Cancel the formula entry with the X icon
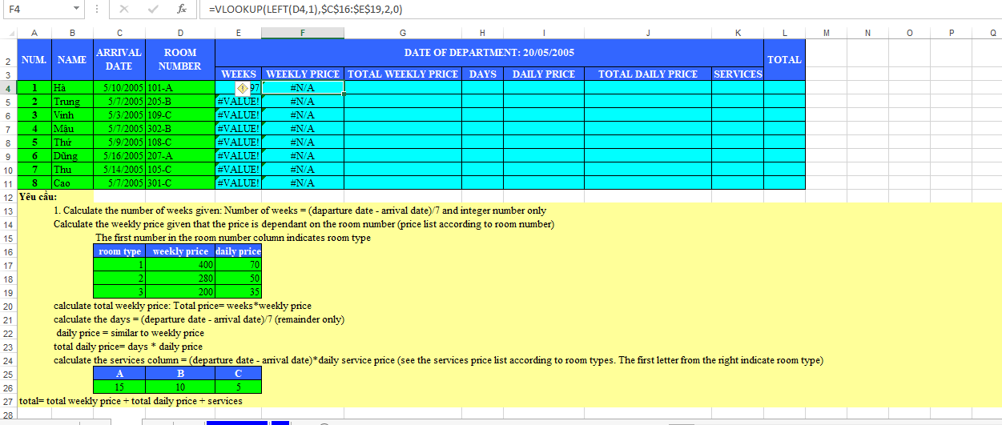The width and height of the screenshot is (1002, 425). coord(123,9)
